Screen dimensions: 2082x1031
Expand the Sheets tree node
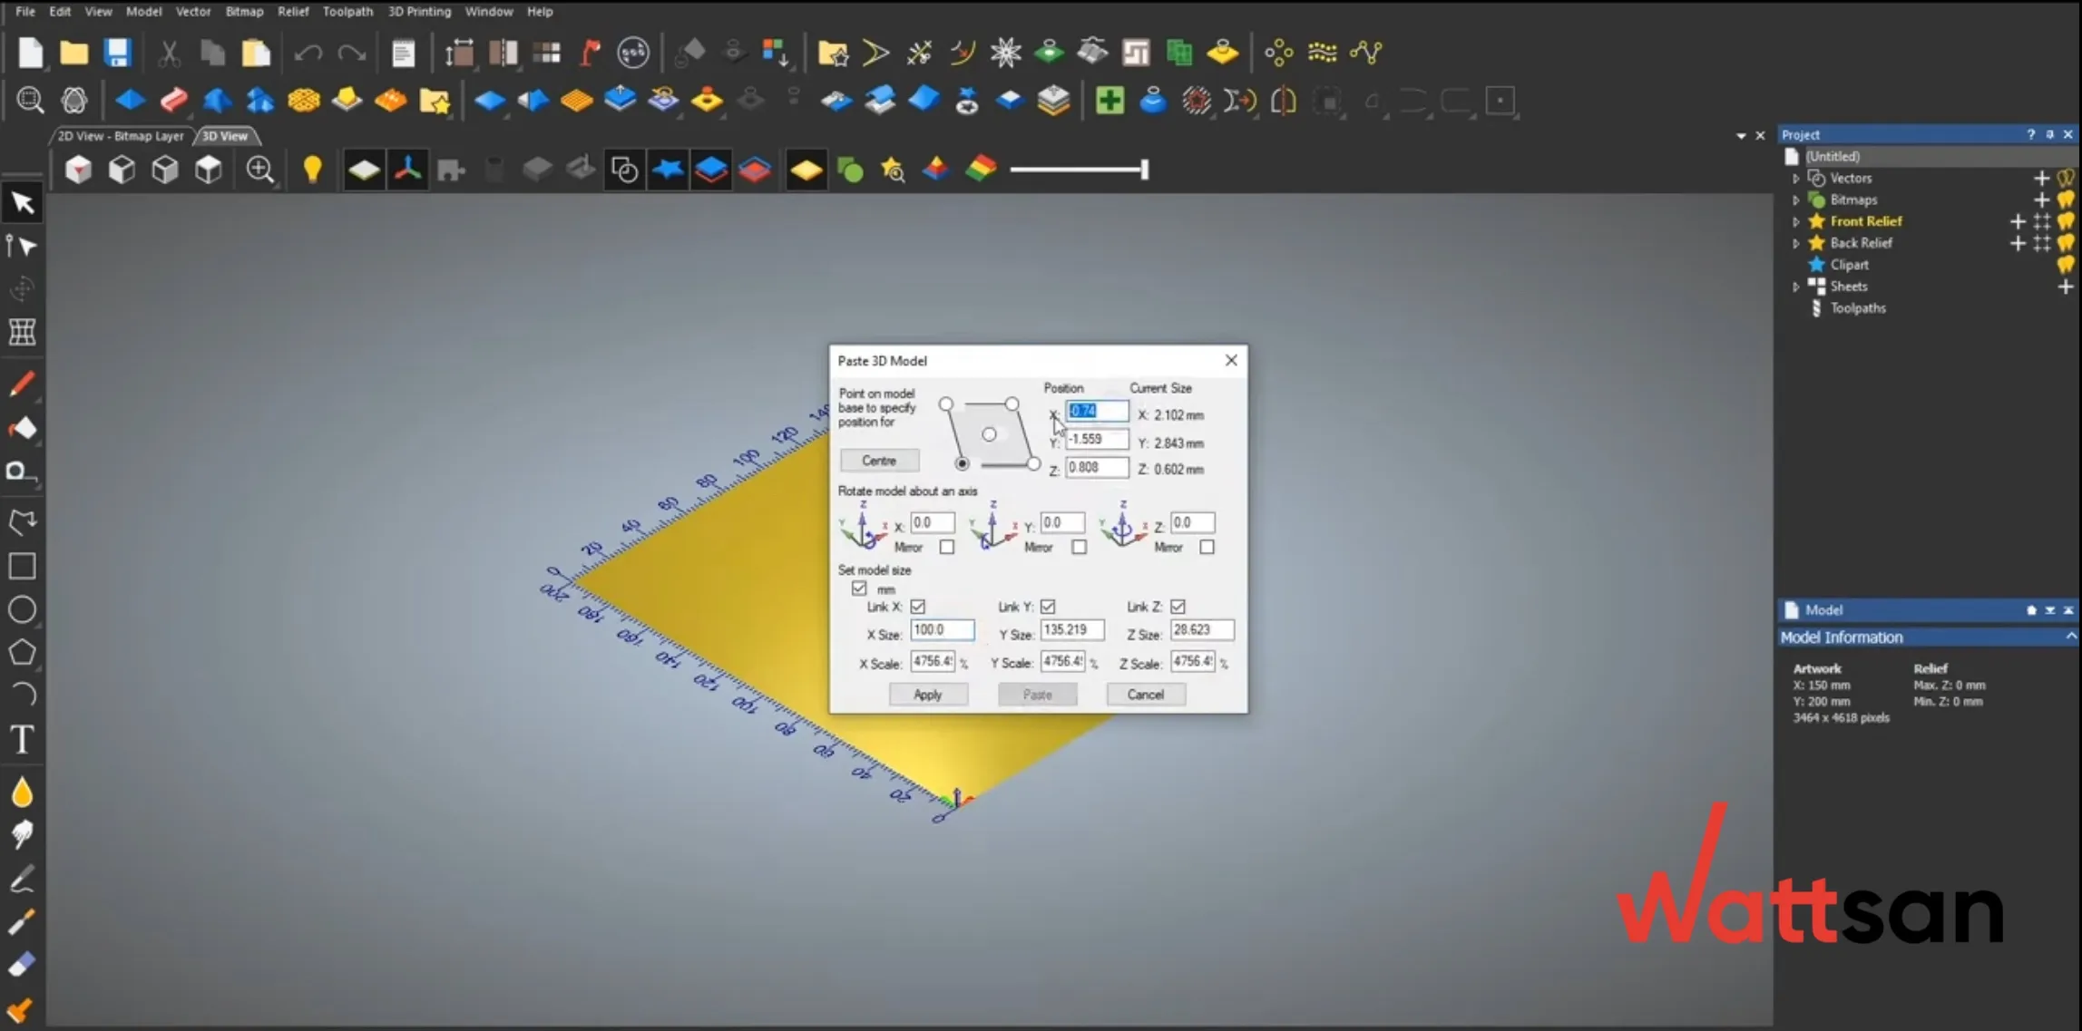(x=1795, y=287)
